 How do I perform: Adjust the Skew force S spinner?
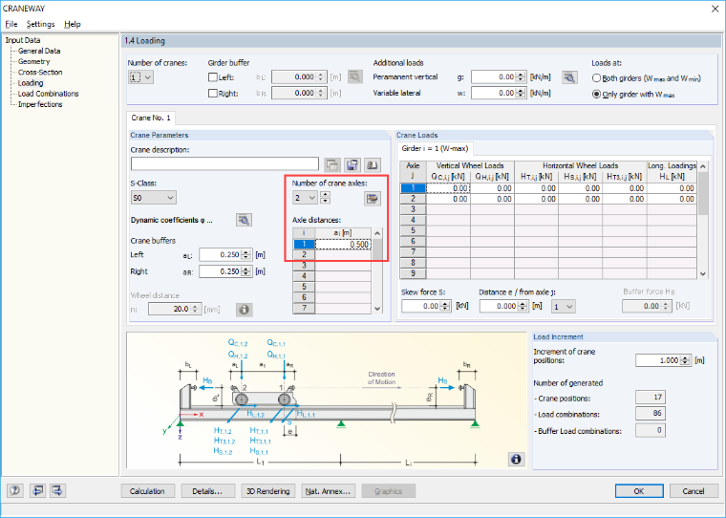[x=446, y=306]
